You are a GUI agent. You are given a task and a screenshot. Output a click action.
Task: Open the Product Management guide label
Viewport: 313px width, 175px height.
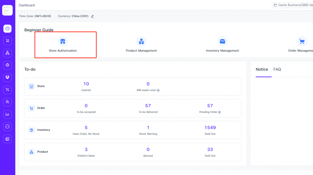tap(141, 50)
